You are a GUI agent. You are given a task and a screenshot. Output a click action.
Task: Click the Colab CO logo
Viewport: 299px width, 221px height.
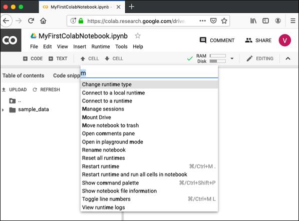11,40
